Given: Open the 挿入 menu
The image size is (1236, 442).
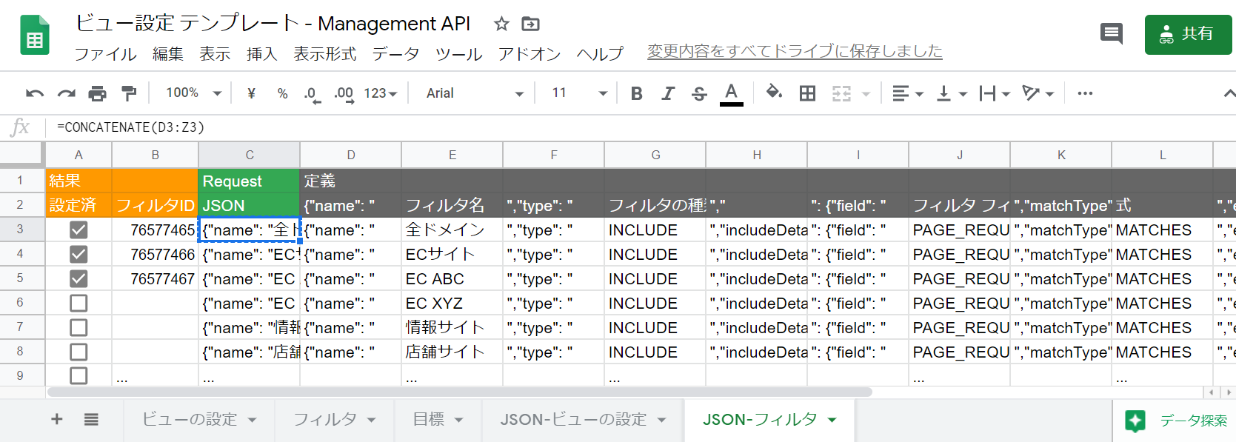Looking at the screenshot, I should (x=261, y=54).
